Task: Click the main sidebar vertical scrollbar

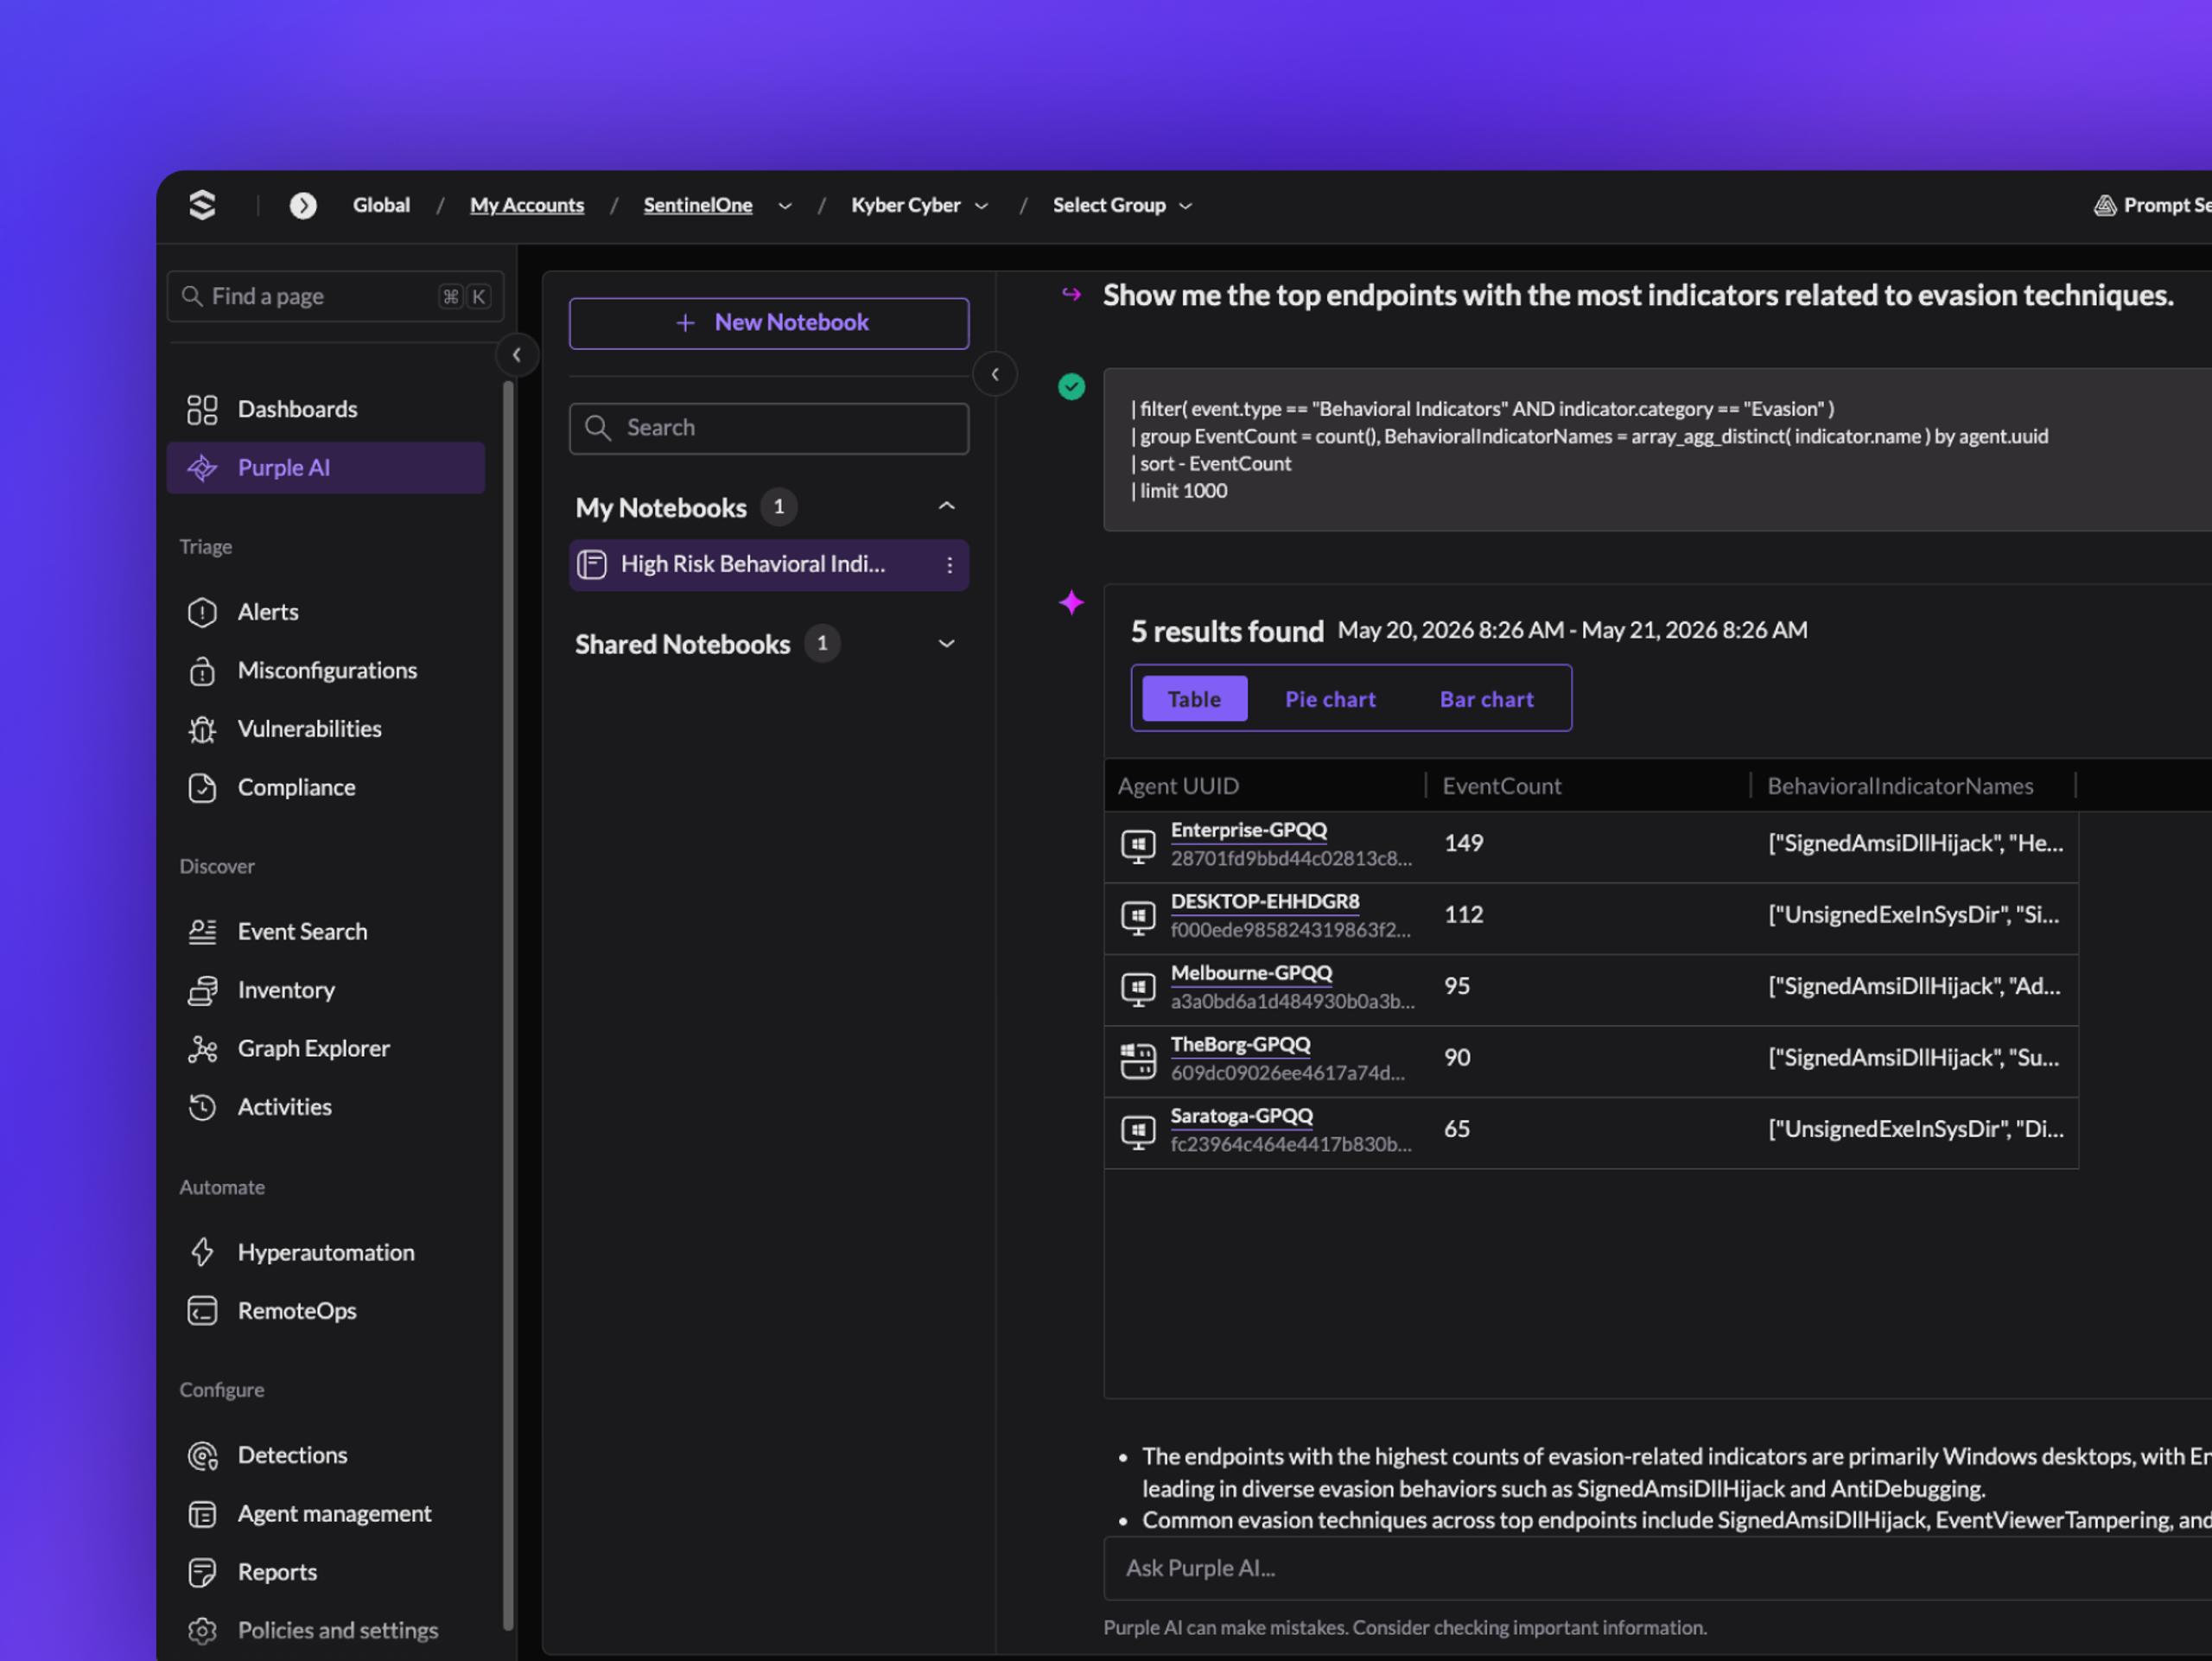Action: coord(508,1005)
